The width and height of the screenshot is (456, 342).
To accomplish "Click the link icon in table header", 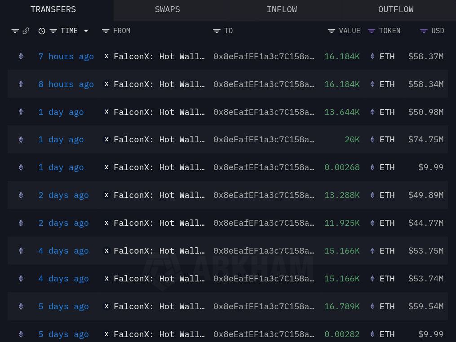I will pos(26,31).
